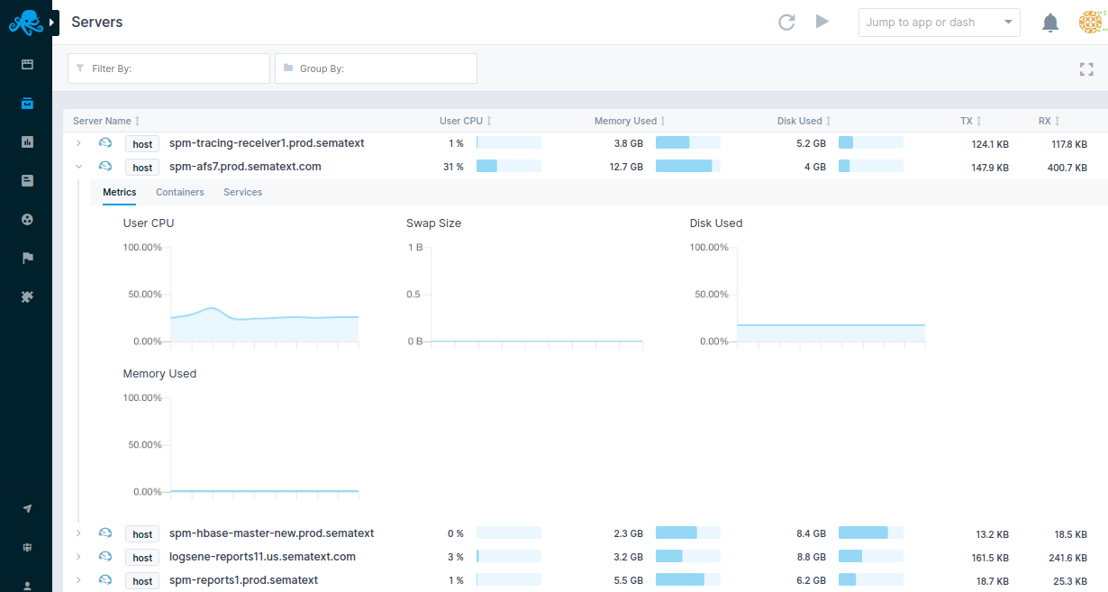The image size is (1108, 592).
Task: Click the 8.8 GB disk value
Action: coord(811,557)
